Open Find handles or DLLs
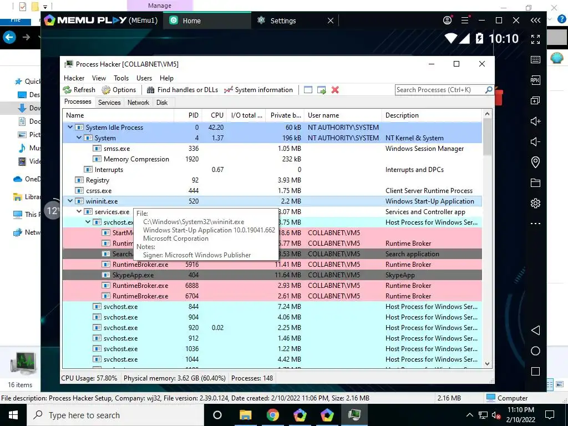 pos(182,90)
